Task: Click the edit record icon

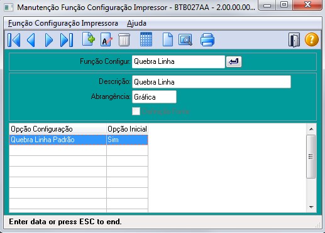Action: 106,39
